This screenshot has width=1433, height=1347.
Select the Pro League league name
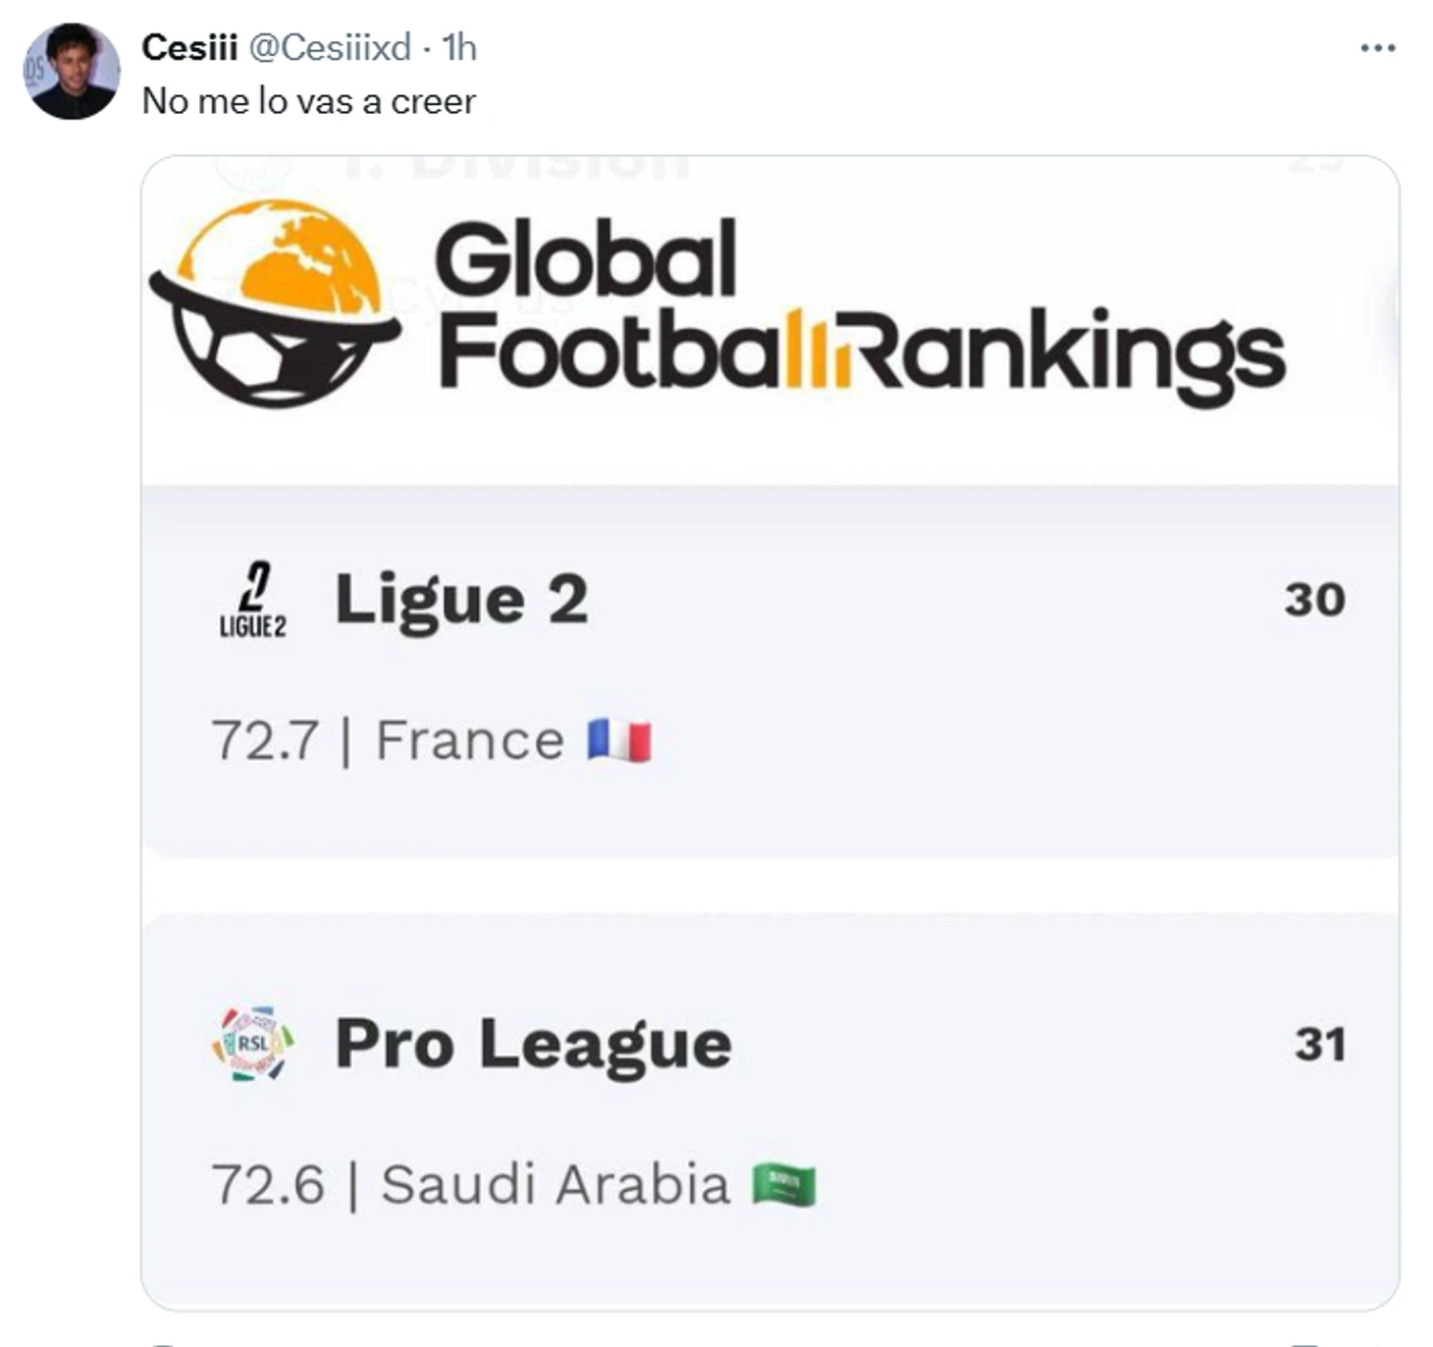point(533,1044)
